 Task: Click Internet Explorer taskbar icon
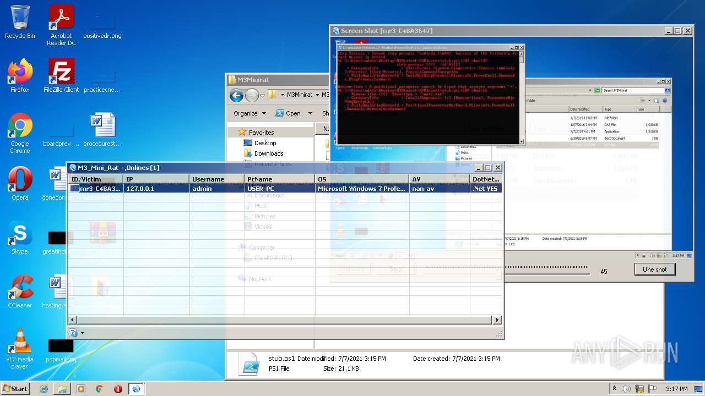[44, 389]
